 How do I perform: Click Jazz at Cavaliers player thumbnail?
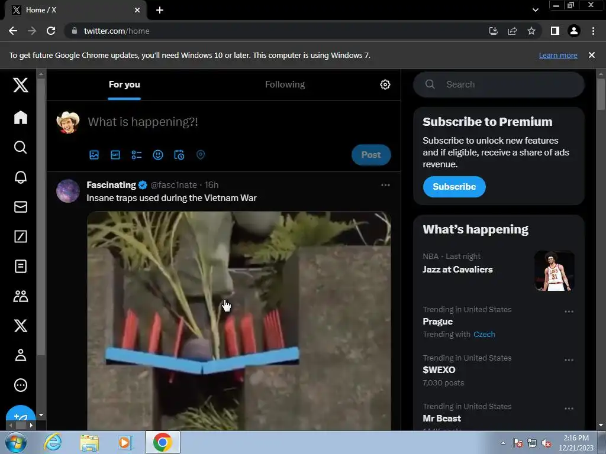pos(554,271)
